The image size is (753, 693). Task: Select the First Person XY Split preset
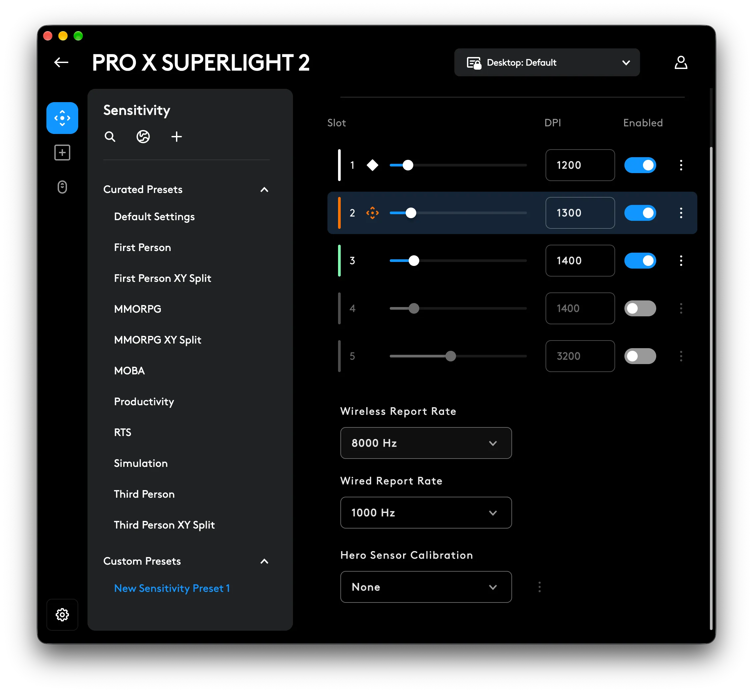(x=162, y=278)
